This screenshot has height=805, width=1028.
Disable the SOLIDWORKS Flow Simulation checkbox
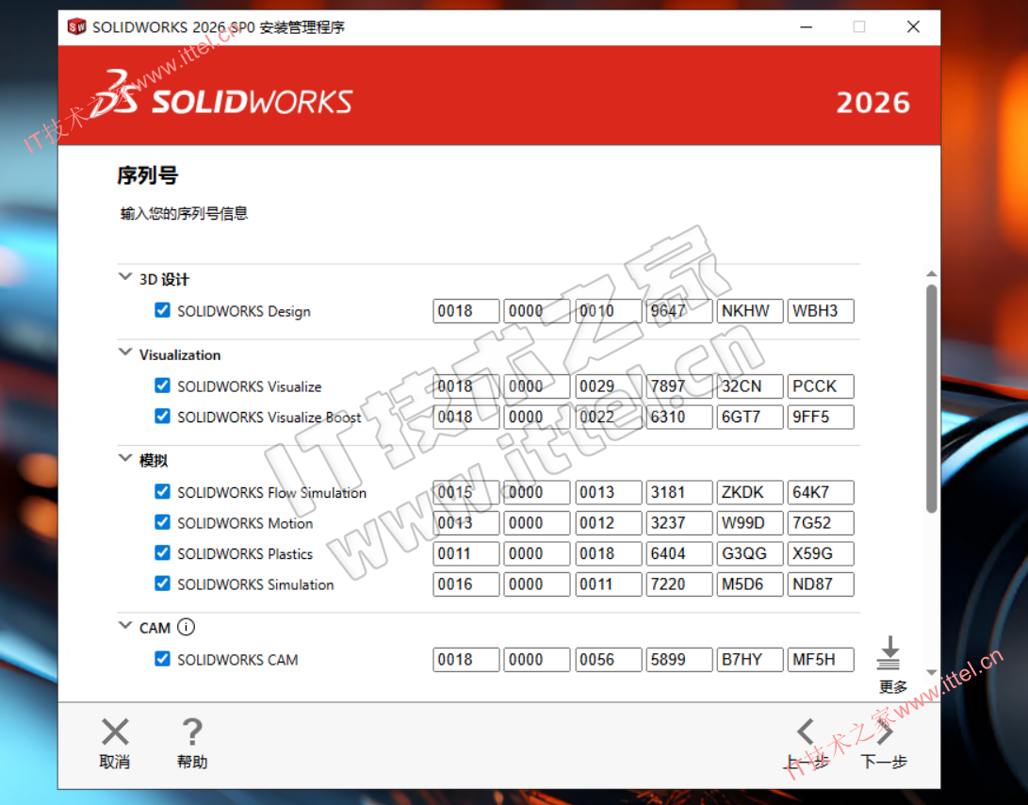pyautogui.click(x=163, y=492)
